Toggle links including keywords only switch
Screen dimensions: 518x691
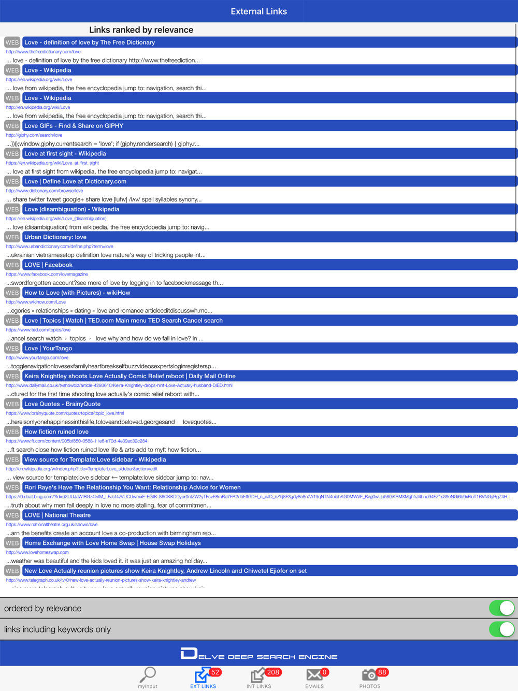pyautogui.click(x=501, y=629)
